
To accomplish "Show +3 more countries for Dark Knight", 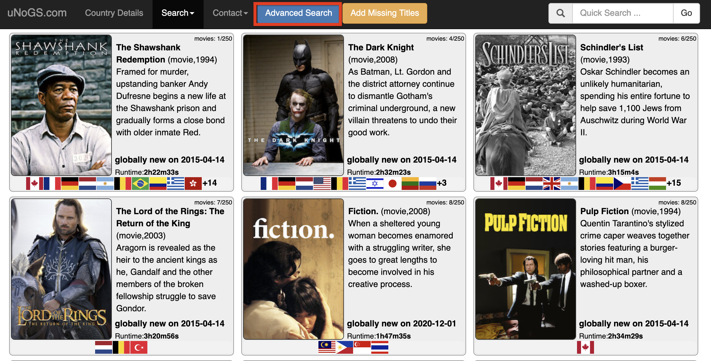I will 442,183.
